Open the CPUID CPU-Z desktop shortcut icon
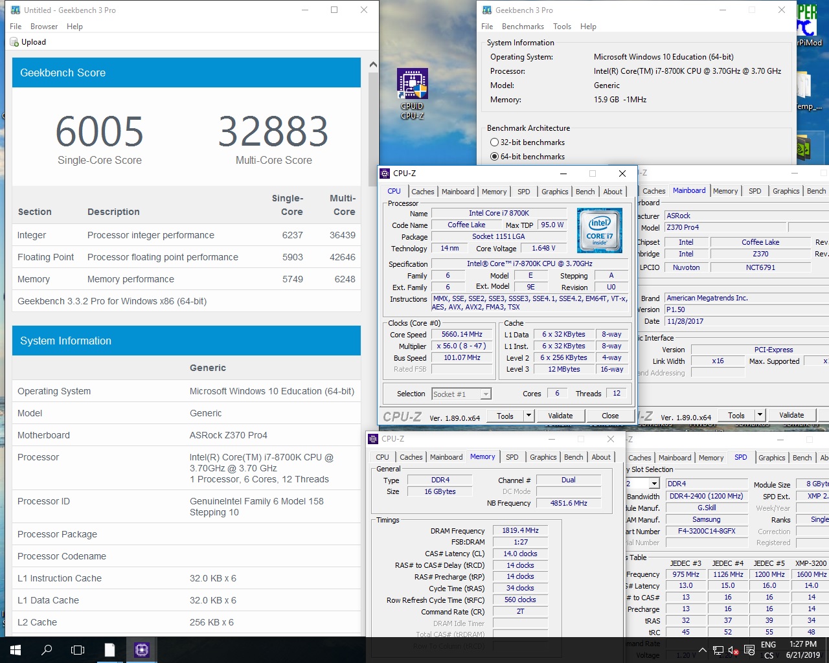Screen dimensions: 829x663 (413, 94)
